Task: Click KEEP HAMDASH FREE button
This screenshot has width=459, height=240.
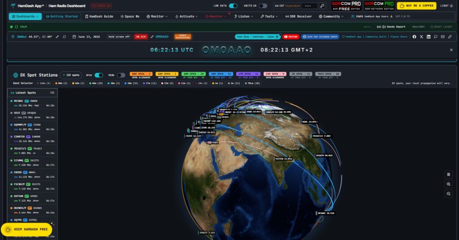Action: click(26, 229)
